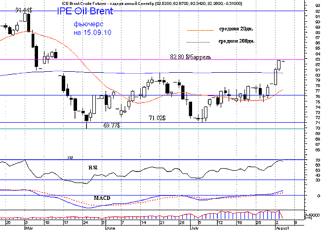The image size is (321, 230).
Task: Select the 'средняя 20дн.' legend label
Action: pos(236,29)
